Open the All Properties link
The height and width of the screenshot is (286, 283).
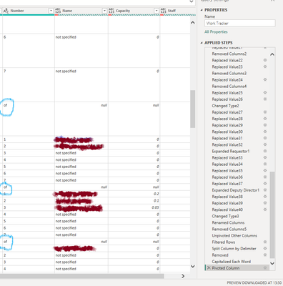(216, 31)
